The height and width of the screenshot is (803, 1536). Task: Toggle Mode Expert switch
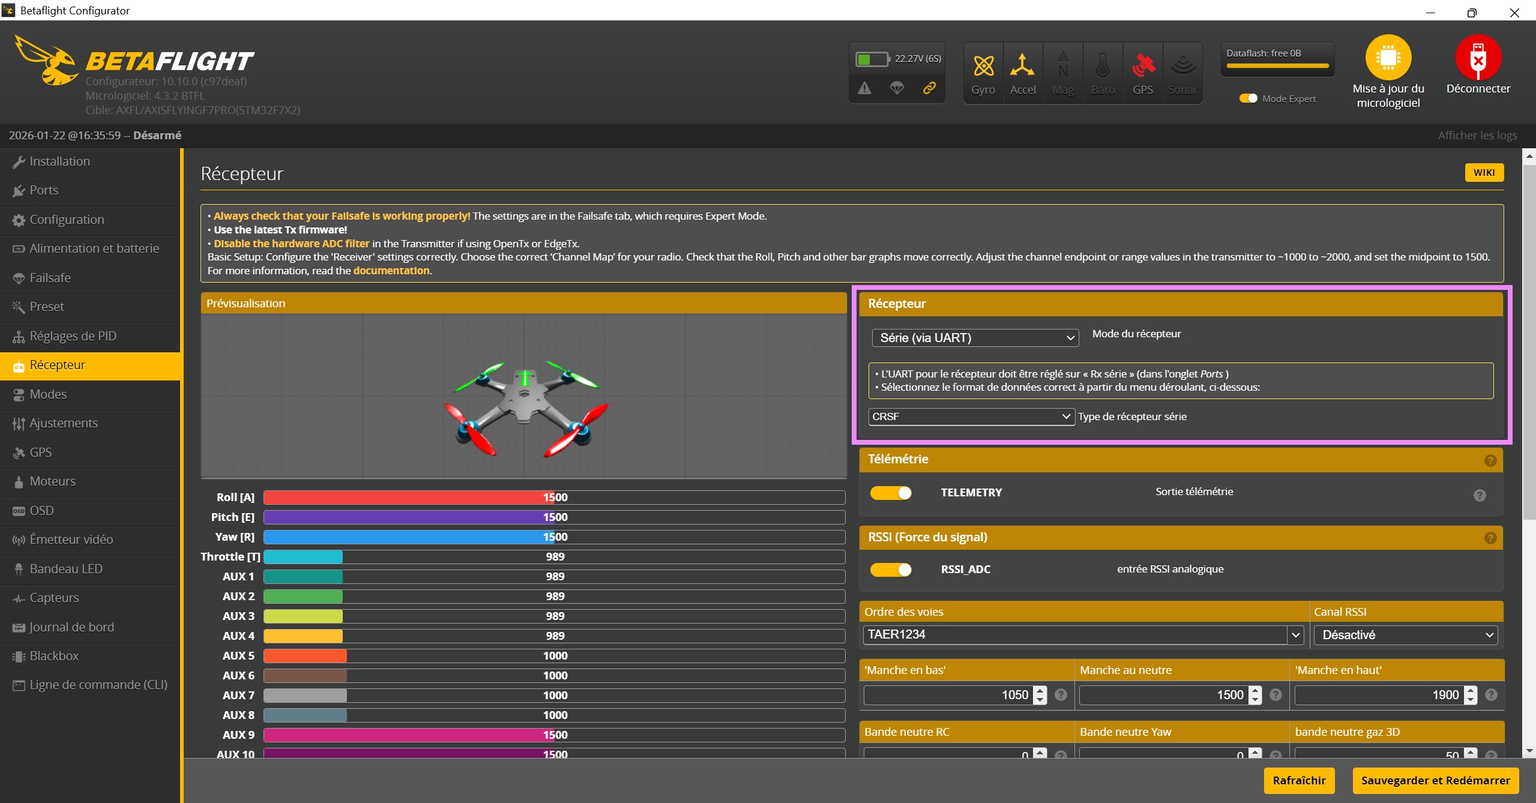pos(1248,98)
